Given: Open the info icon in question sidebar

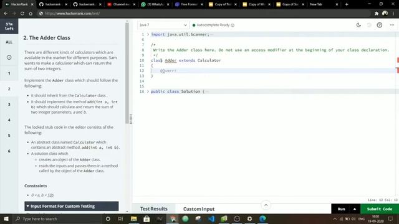Looking at the screenshot, I should (9, 57).
